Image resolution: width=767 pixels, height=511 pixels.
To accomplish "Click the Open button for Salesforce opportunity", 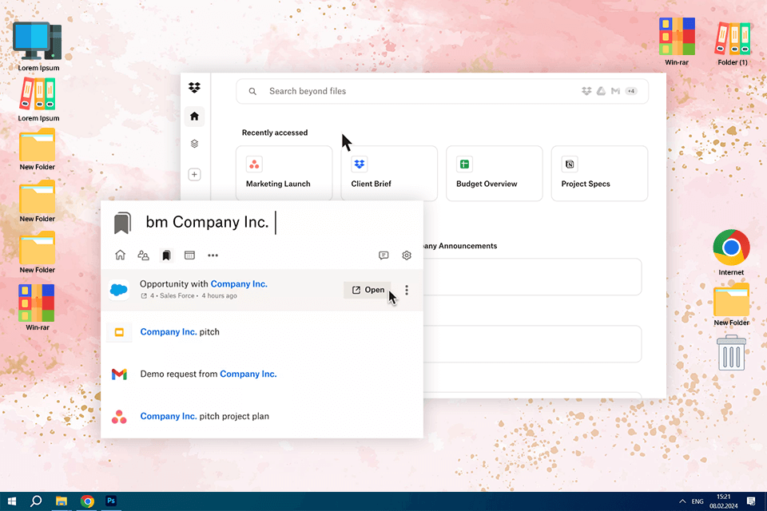I will [x=368, y=290].
